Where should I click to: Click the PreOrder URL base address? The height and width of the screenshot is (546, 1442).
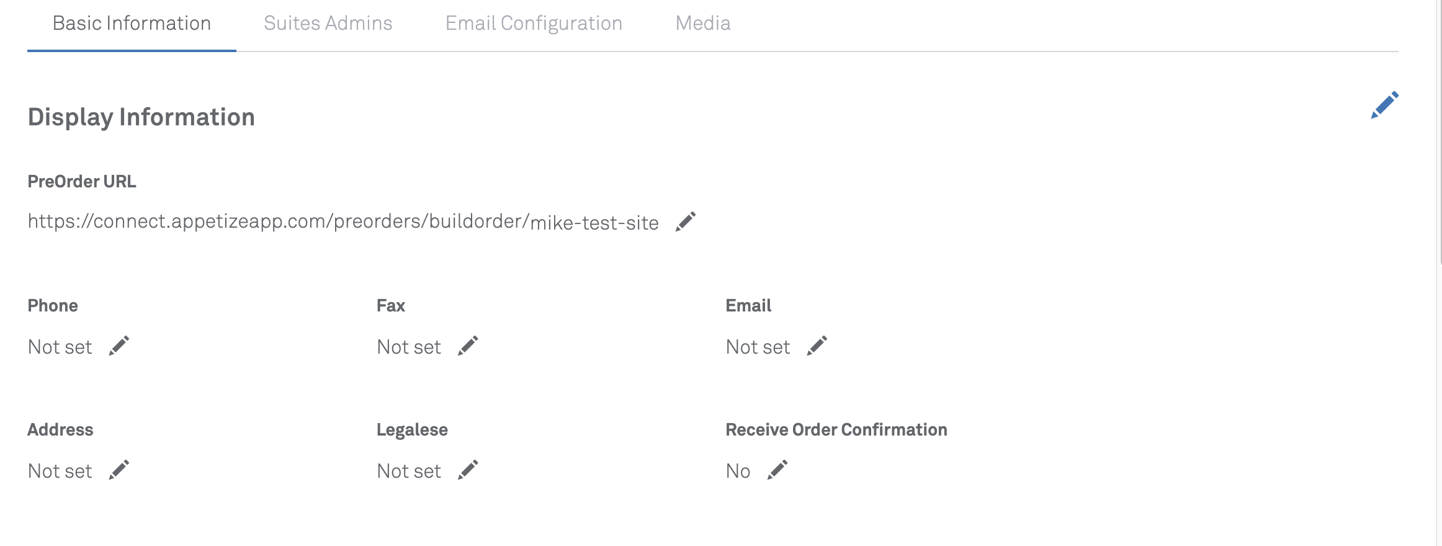coord(278,222)
